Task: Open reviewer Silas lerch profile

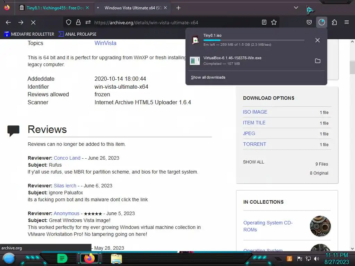Action: [x=65, y=186]
